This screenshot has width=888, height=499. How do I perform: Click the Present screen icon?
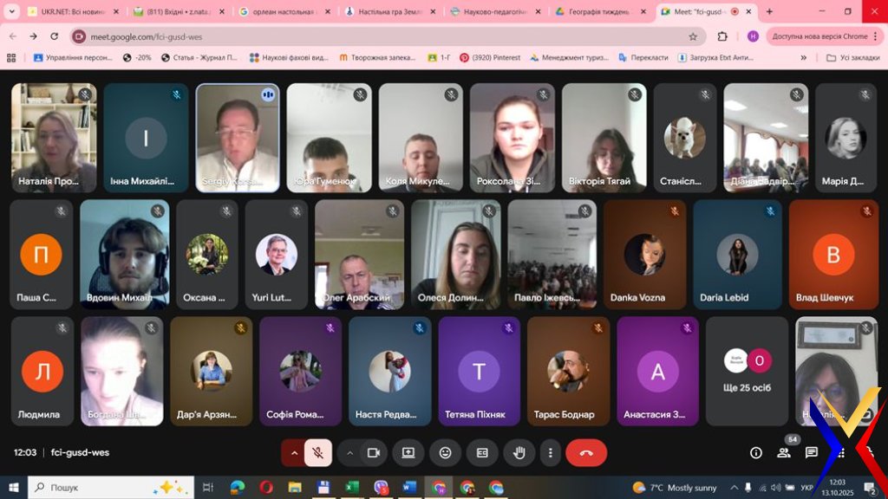(408, 452)
